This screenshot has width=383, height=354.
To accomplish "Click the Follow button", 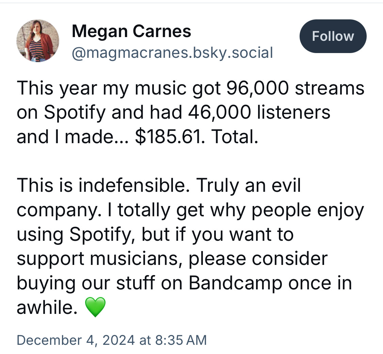I will [x=333, y=36].
